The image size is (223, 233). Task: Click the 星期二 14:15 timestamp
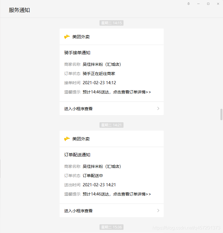(112, 23)
